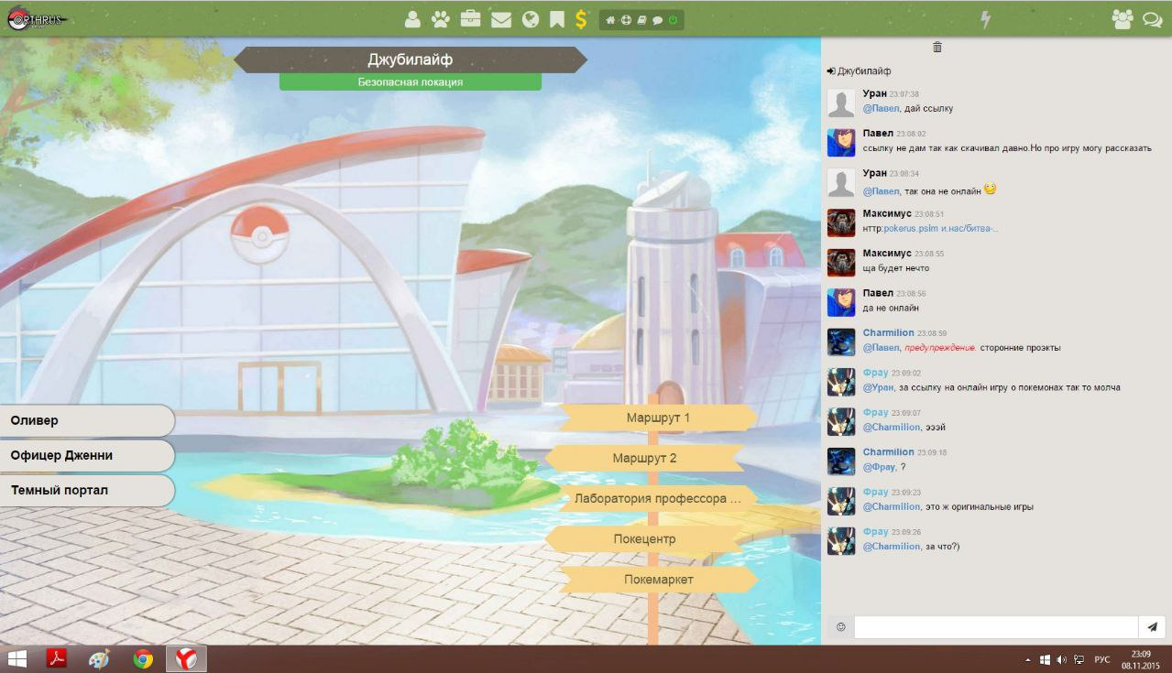Viewport: 1172px width, 673px height.
Task: Click the Orthrus logo
Action: click(35, 19)
